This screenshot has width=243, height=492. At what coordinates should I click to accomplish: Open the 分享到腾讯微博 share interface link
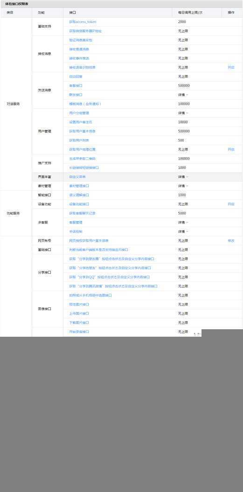pos(113,286)
